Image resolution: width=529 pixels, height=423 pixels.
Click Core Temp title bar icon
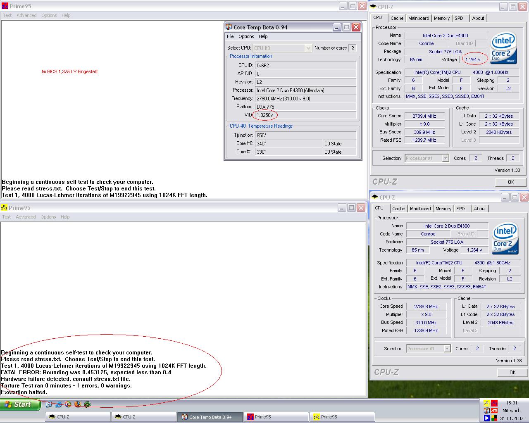coord(229,27)
